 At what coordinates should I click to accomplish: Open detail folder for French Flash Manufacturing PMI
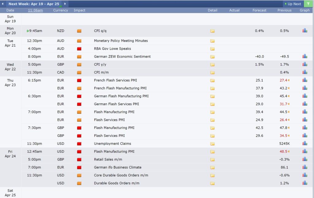pyautogui.click(x=213, y=88)
